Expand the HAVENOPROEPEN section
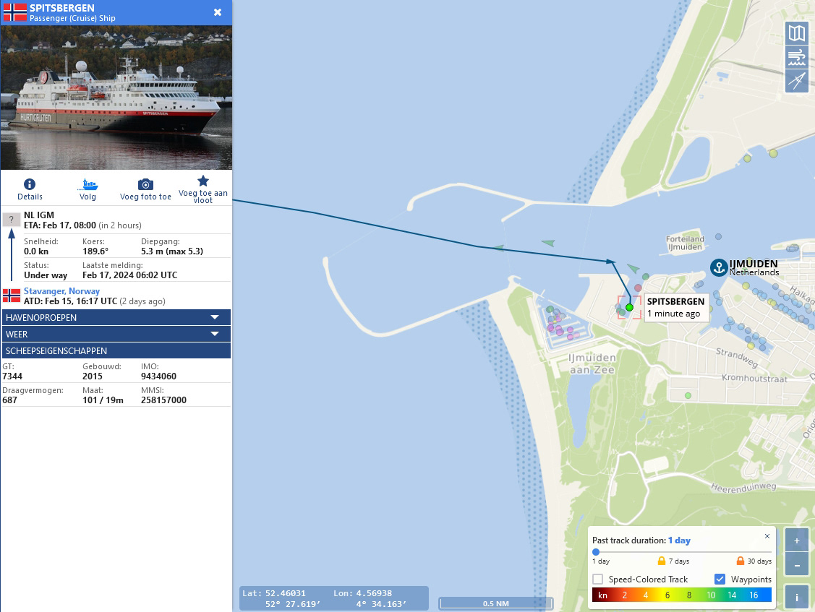815x612 pixels. pos(116,317)
